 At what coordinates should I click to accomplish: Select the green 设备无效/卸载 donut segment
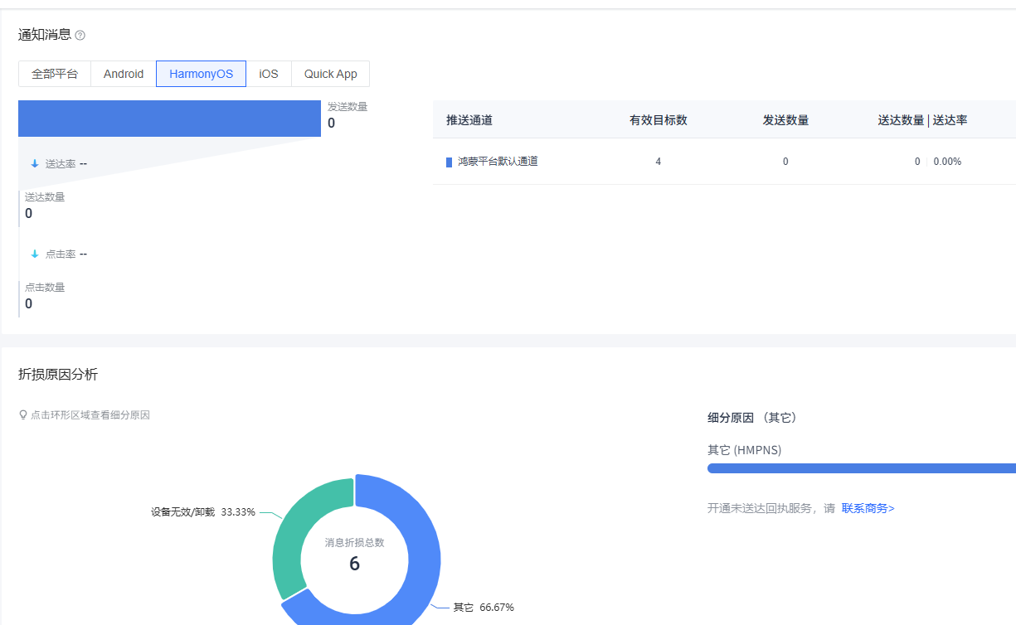[290, 531]
